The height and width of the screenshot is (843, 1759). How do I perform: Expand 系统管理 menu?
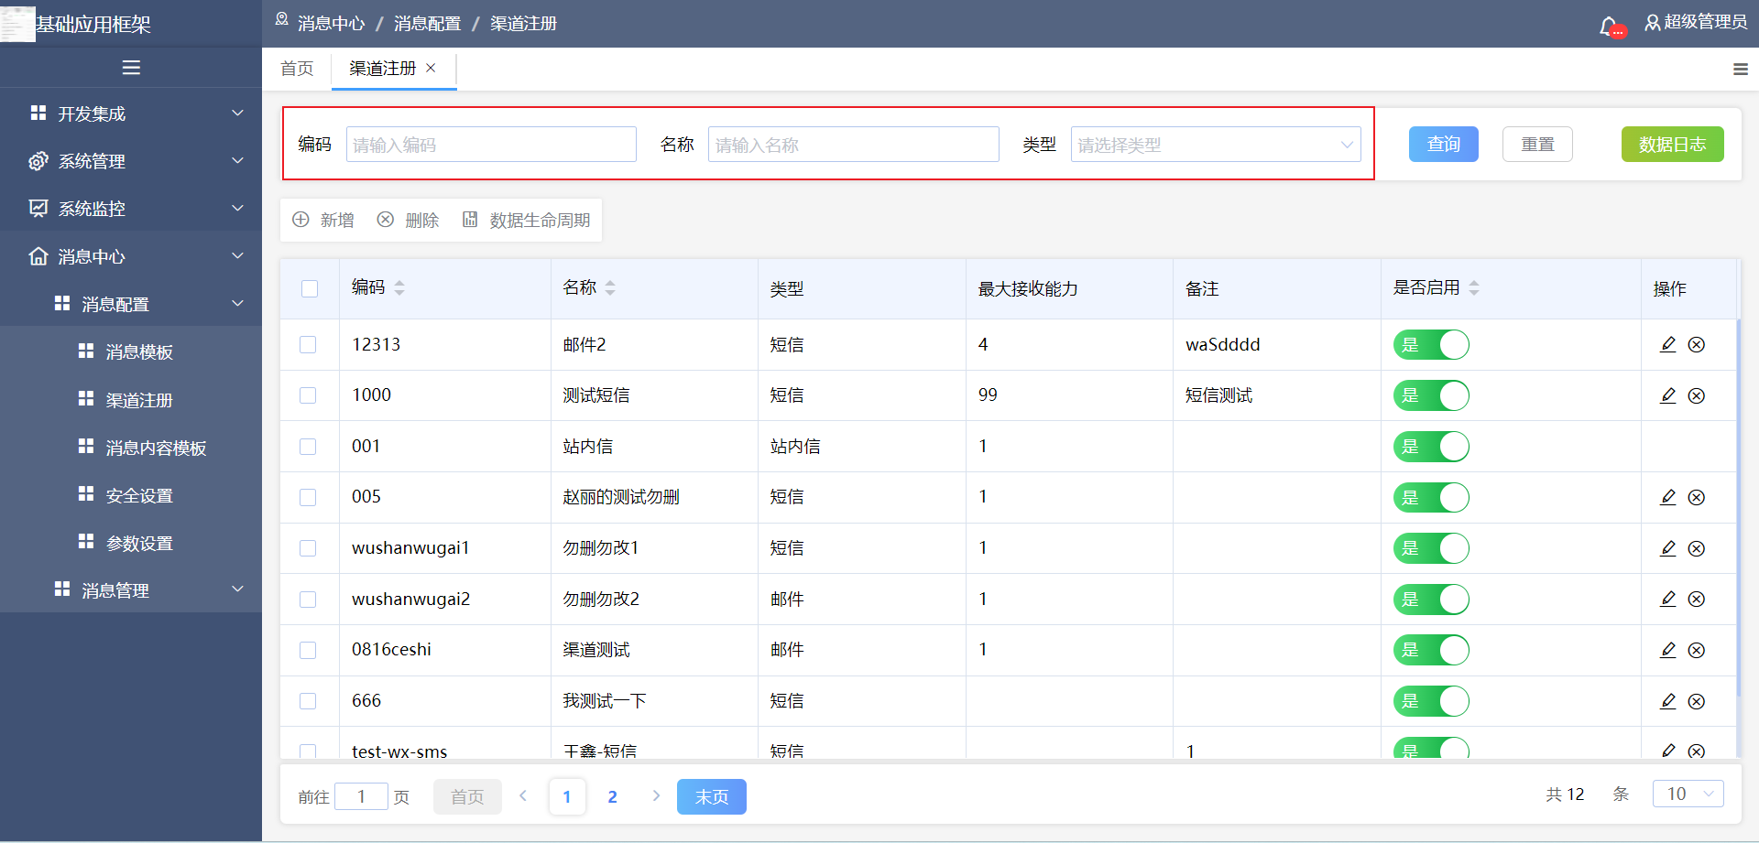pos(131,161)
